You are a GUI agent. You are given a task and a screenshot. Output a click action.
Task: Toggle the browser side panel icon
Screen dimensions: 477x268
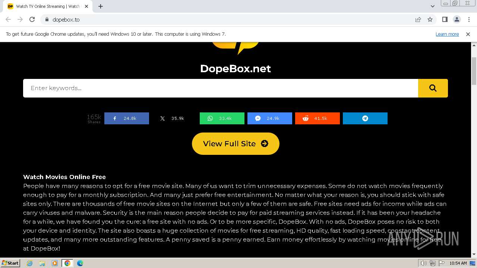445,19
